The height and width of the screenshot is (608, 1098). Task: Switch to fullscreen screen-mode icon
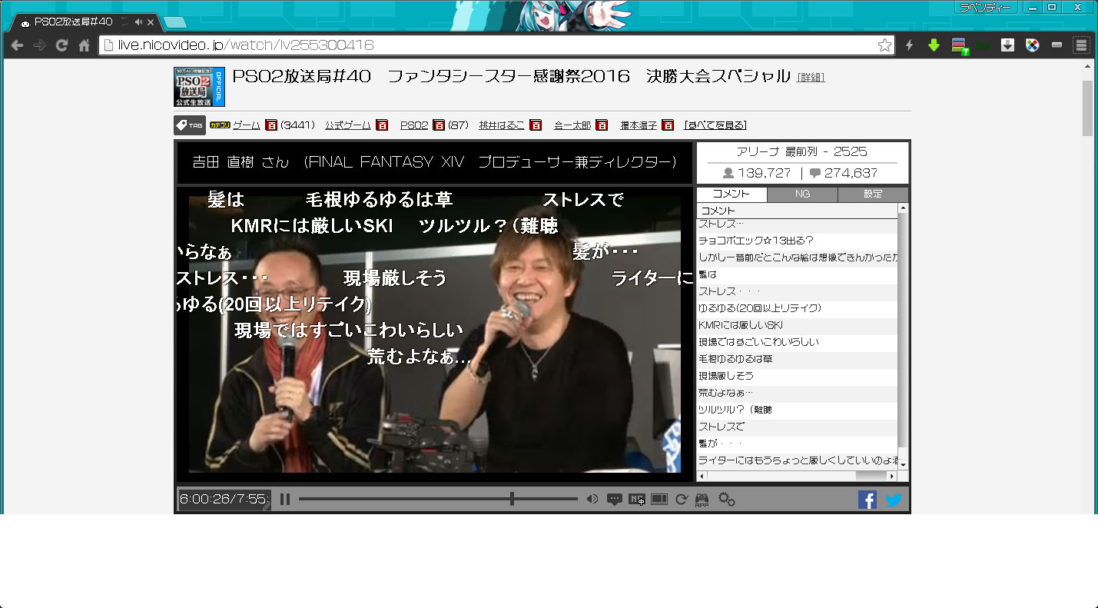point(658,500)
